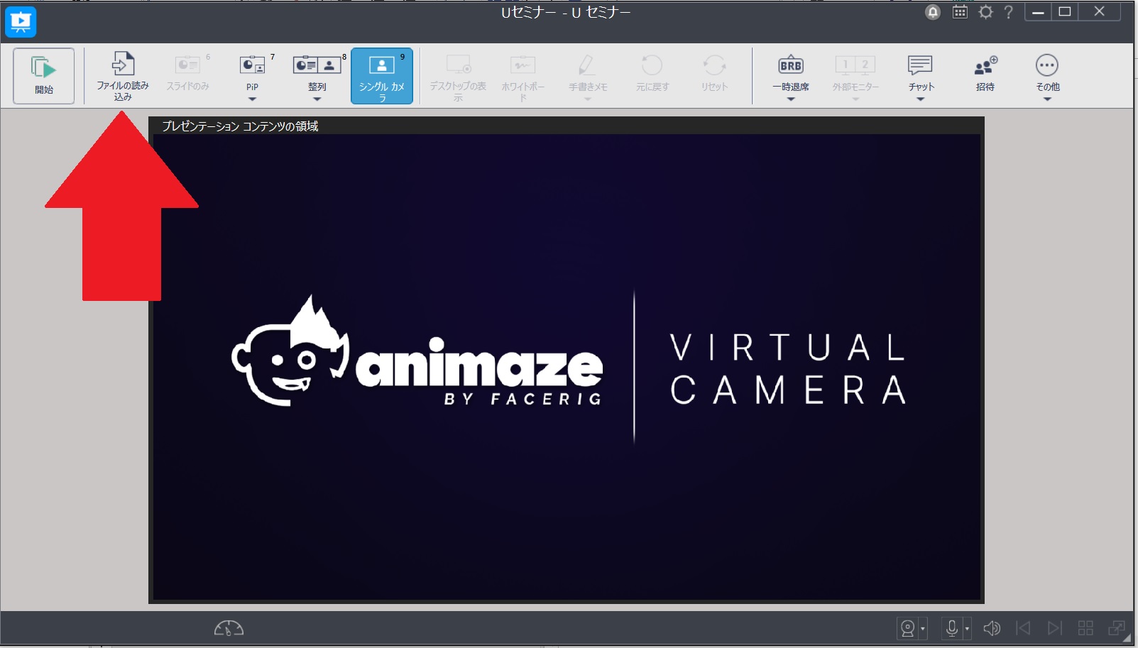Open the calendar schedule icon in the title bar

pyautogui.click(x=960, y=12)
